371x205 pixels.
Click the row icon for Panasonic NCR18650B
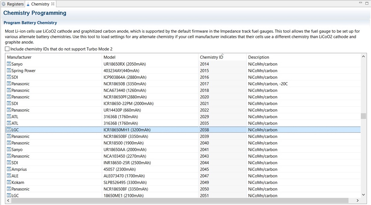coord(9,84)
